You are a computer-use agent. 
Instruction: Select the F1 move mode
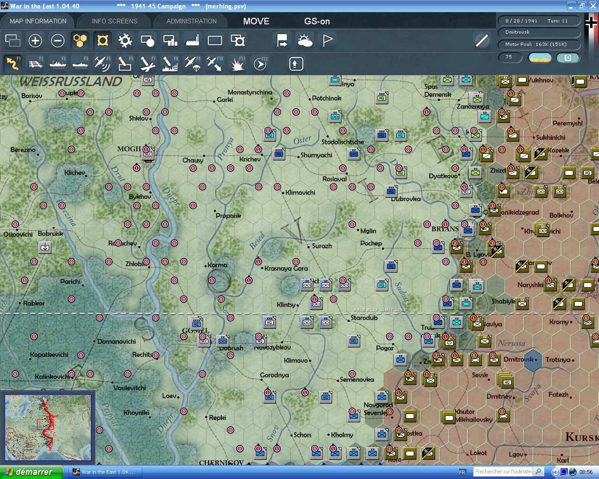pos(13,64)
